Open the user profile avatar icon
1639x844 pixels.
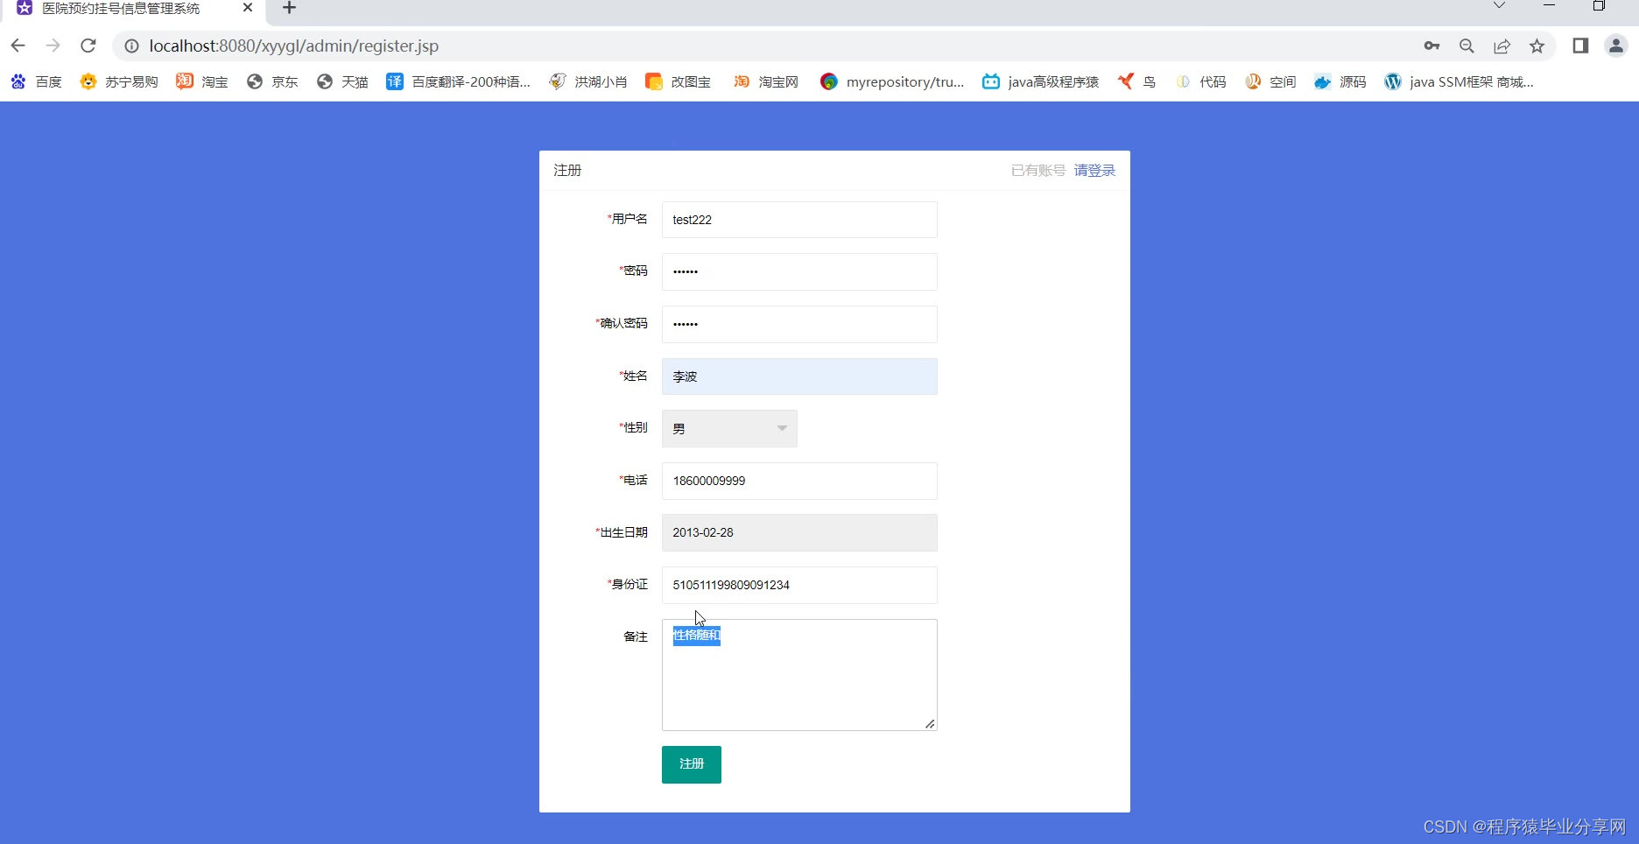click(1615, 46)
